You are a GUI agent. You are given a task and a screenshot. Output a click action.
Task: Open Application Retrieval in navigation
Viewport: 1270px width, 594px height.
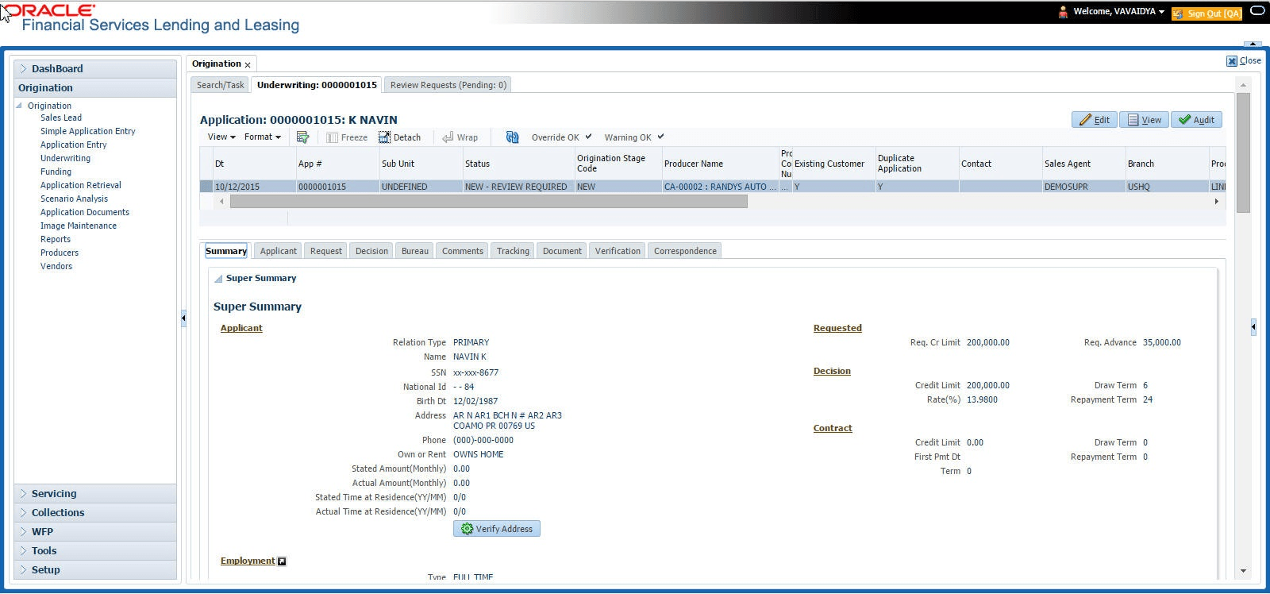[81, 185]
